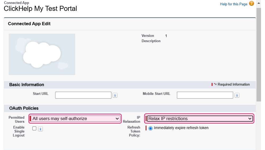Image resolution: width=265 pixels, height=150 pixels.
Task: Click the Version value 1
Action: coord(166,36)
